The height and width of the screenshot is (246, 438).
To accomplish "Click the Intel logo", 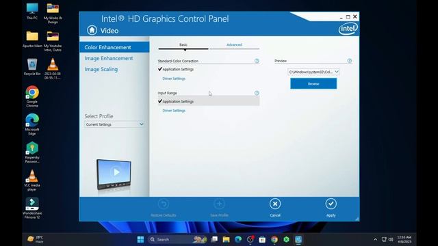I will (x=348, y=29).
